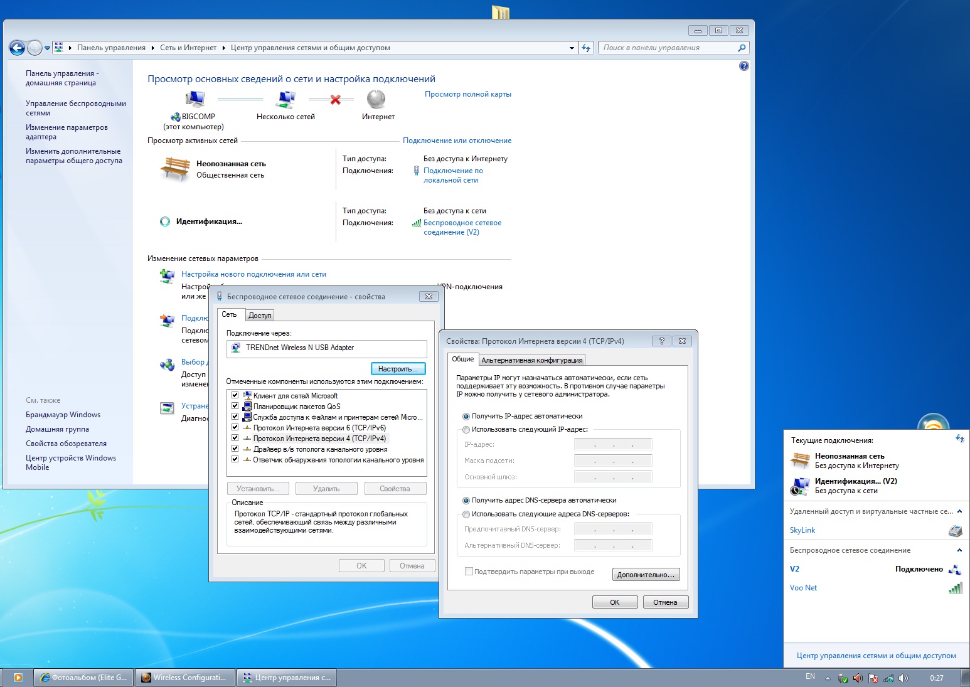This screenshot has height=687, width=970.
Task: Click the control panel search field
Action: 668,48
